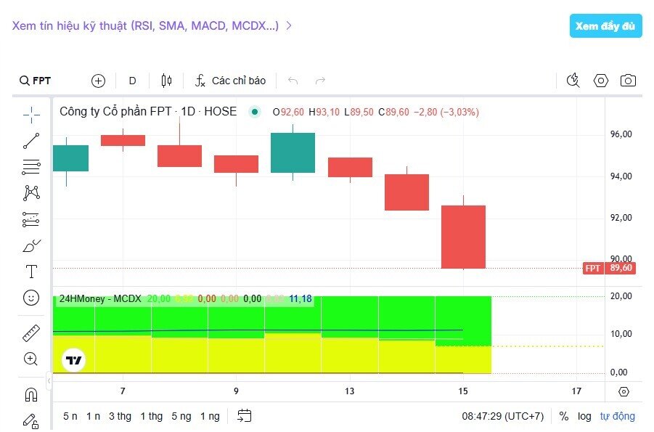Viewport: 654px width, 432px height.
Task: Select the text annotation tool
Action: click(31, 272)
